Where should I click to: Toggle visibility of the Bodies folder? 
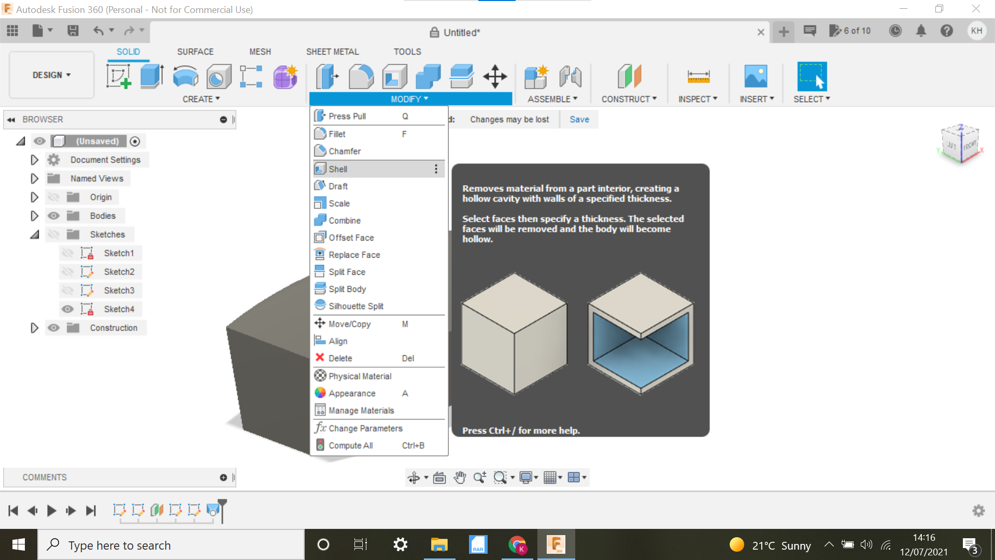click(54, 216)
